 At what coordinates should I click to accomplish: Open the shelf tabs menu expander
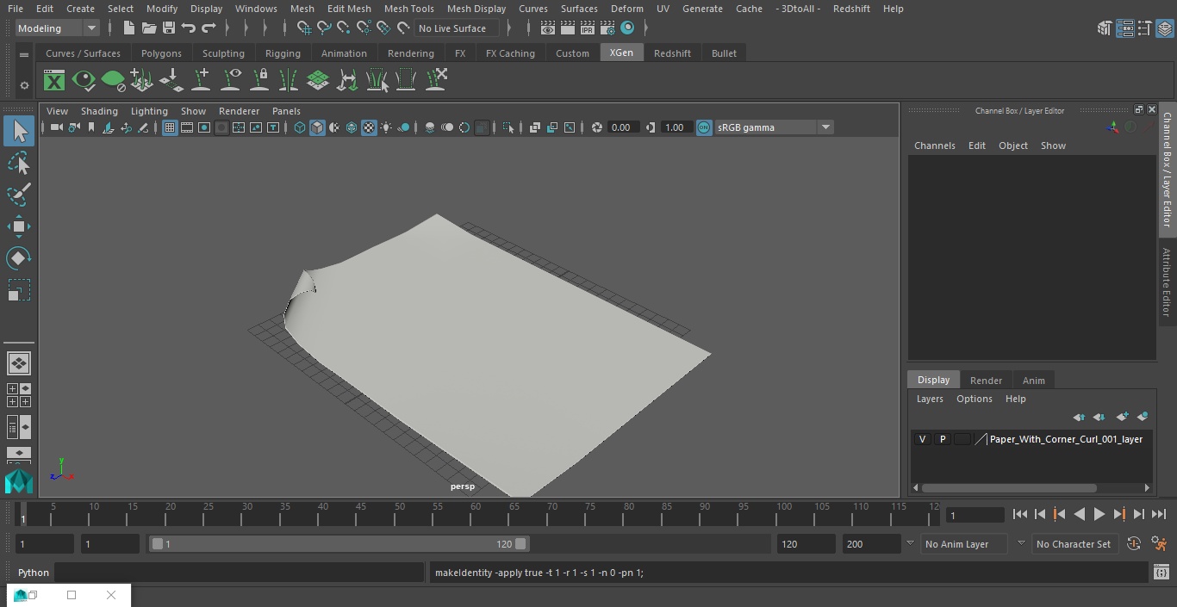(x=23, y=53)
